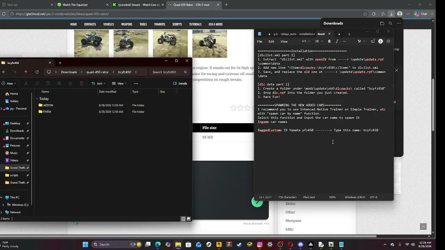Add a new Notepad tab
This screenshot has height=250, width=445.
[349, 34]
